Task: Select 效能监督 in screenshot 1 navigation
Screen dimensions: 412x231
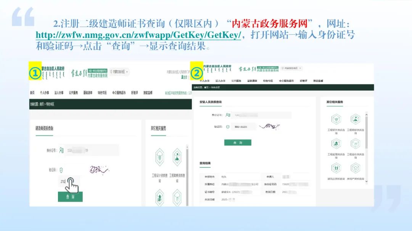Action: (x=148, y=92)
